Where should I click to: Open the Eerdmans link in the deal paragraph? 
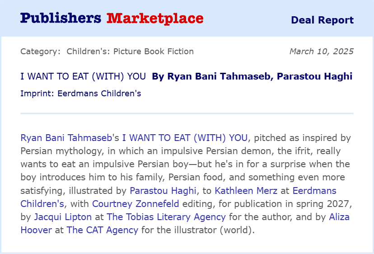[x=314, y=191]
